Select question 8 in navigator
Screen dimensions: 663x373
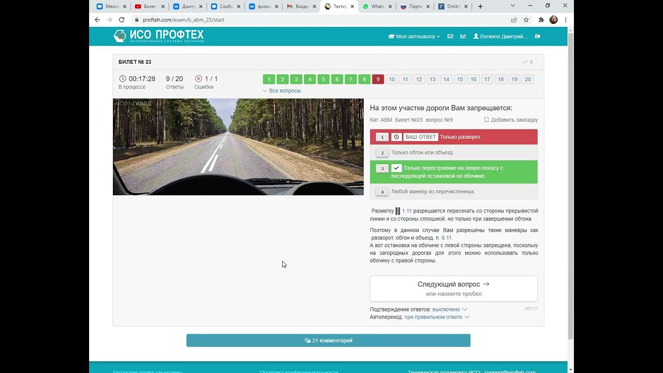(364, 79)
